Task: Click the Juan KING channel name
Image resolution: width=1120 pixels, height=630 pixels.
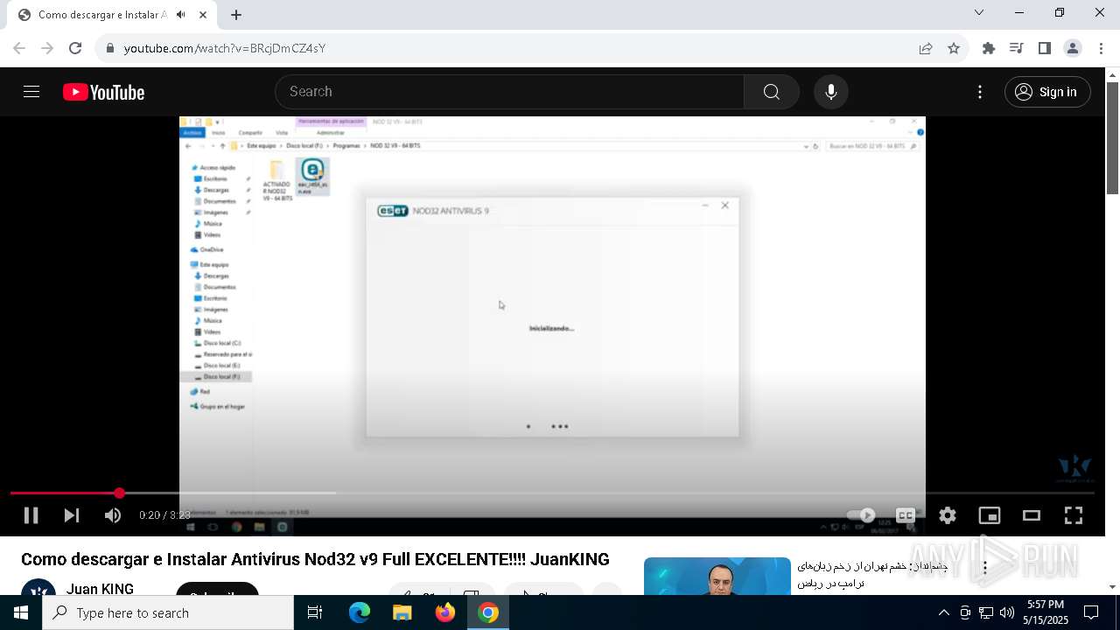Action: pos(100,589)
